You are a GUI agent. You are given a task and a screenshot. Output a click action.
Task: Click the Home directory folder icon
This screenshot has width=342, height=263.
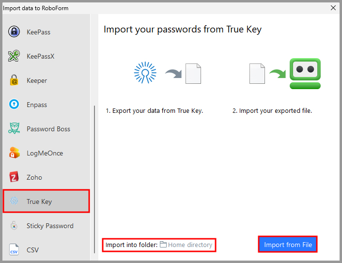[163, 245]
